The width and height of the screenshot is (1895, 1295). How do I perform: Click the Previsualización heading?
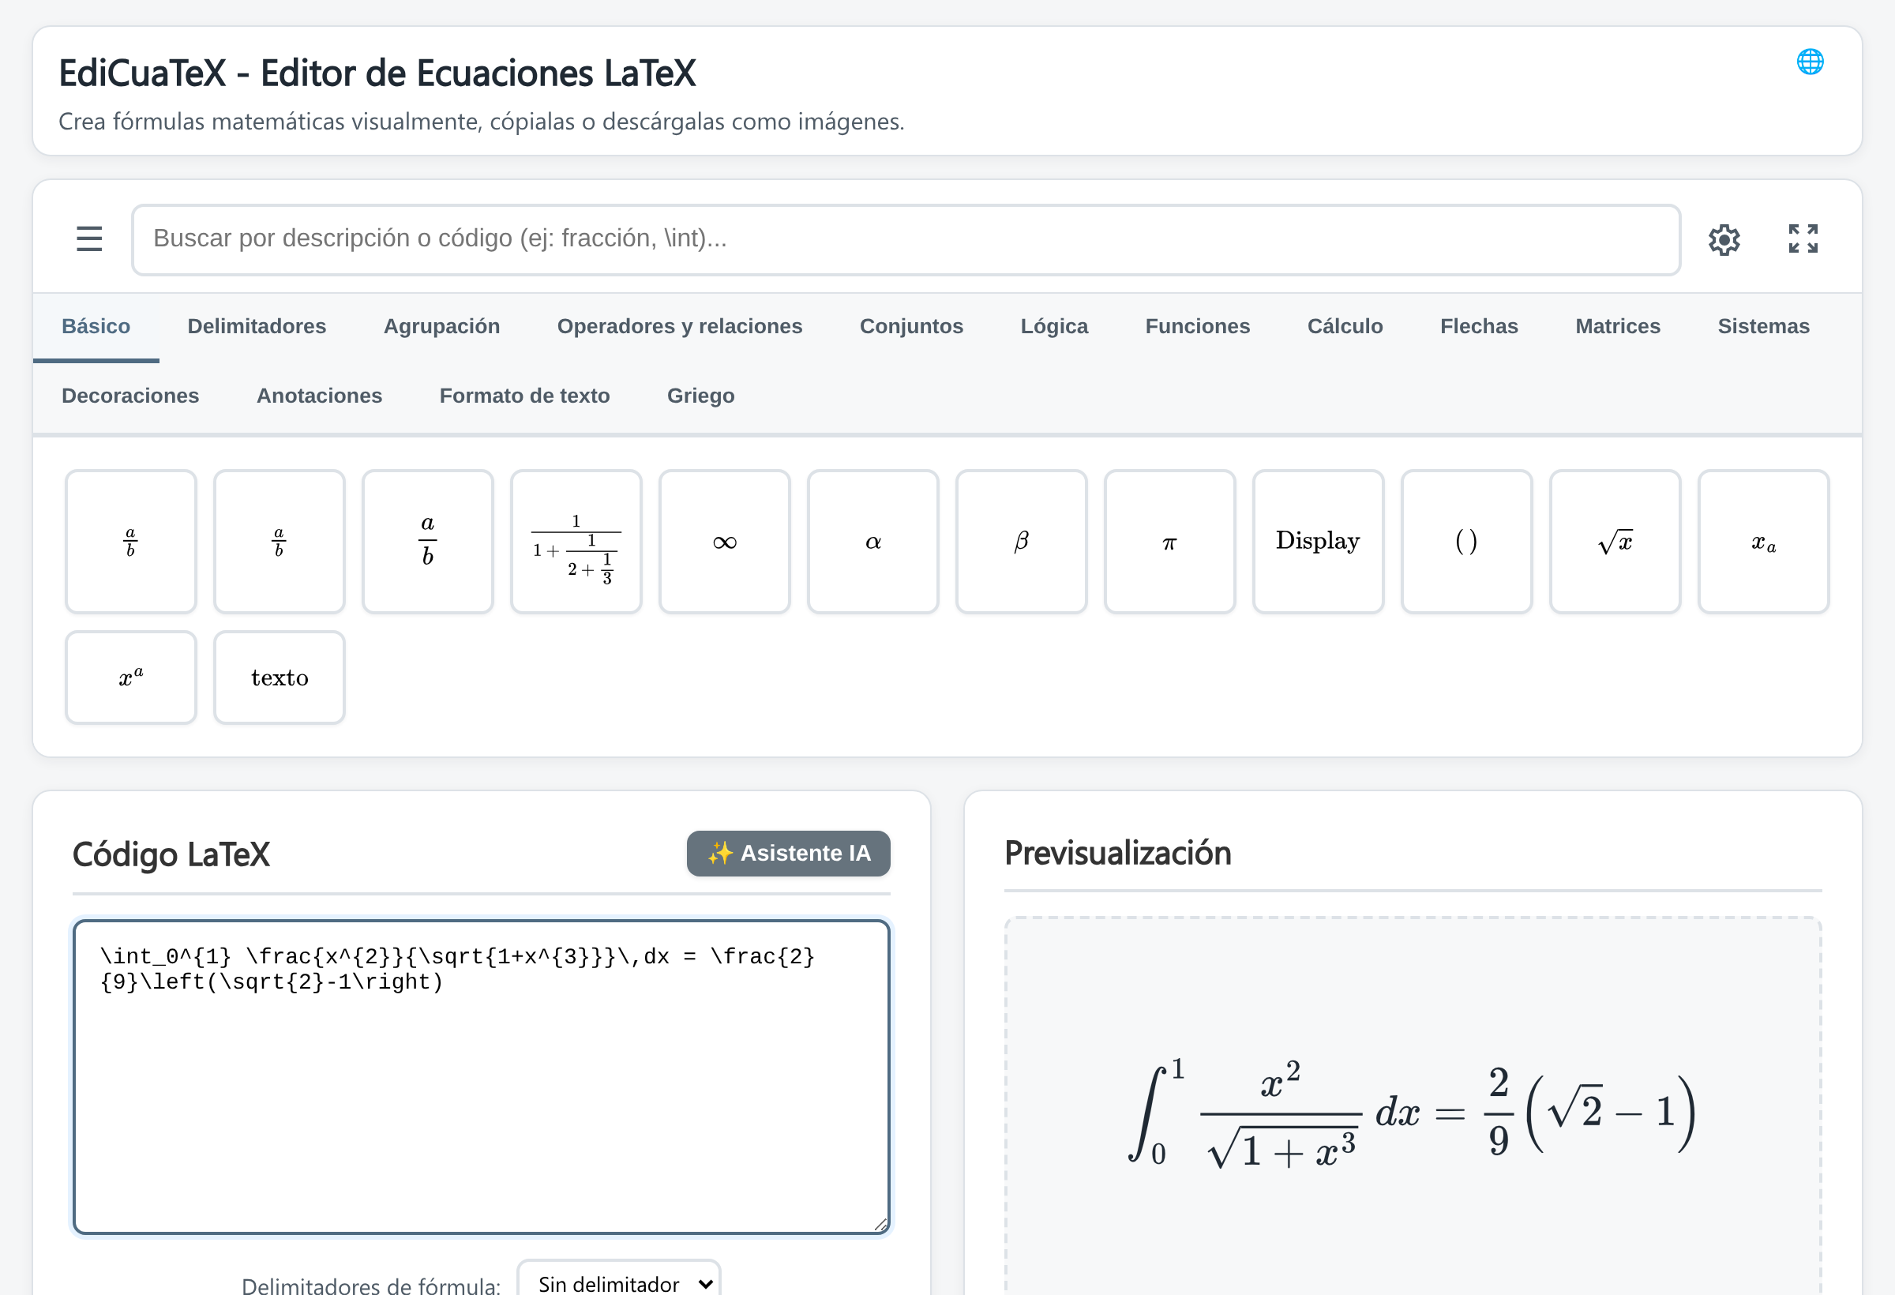pos(1118,853)
